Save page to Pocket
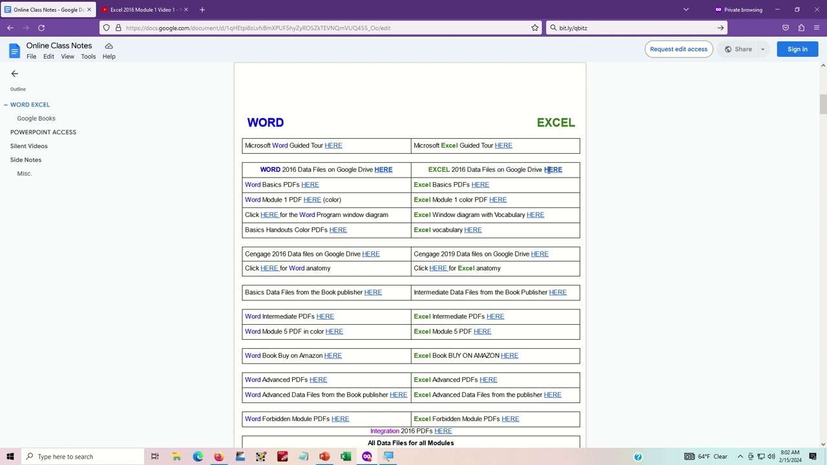This screenshot has width=827, height=465. tap(786, 28)
